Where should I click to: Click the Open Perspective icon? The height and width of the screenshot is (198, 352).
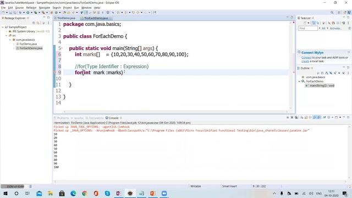339,13
